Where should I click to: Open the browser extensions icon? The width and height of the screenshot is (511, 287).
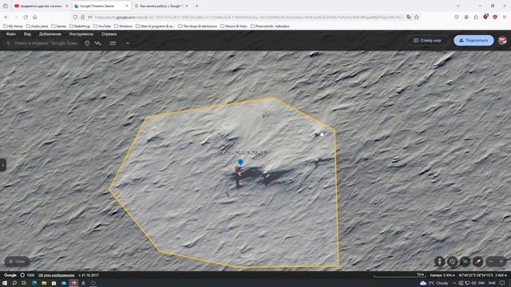(x=476, y=17)
